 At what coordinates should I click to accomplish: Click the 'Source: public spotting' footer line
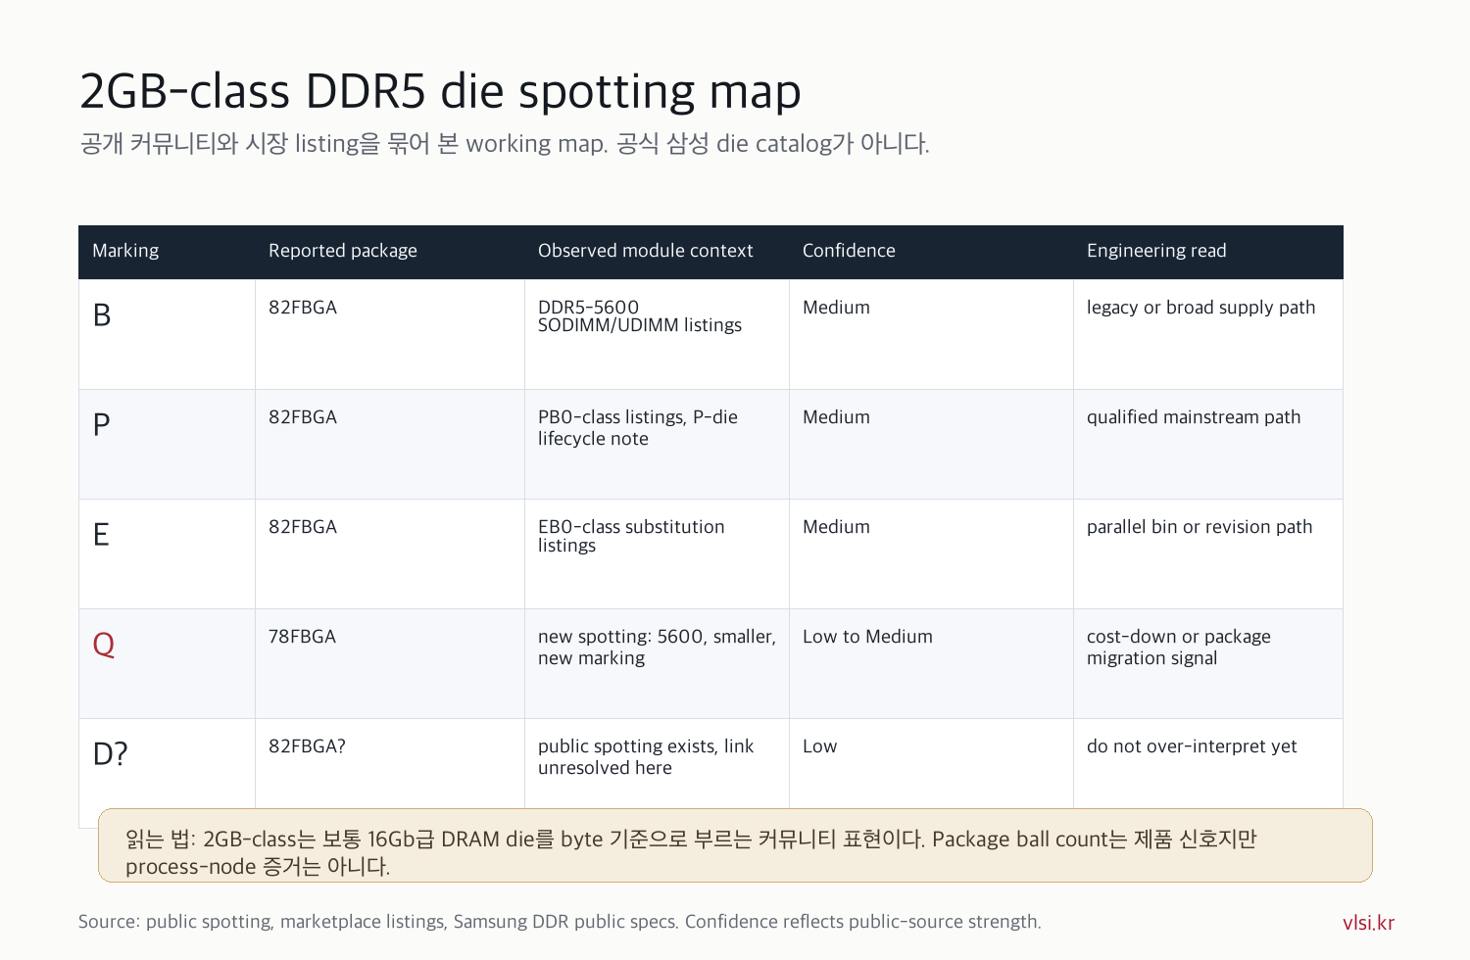tap(560, 922)
